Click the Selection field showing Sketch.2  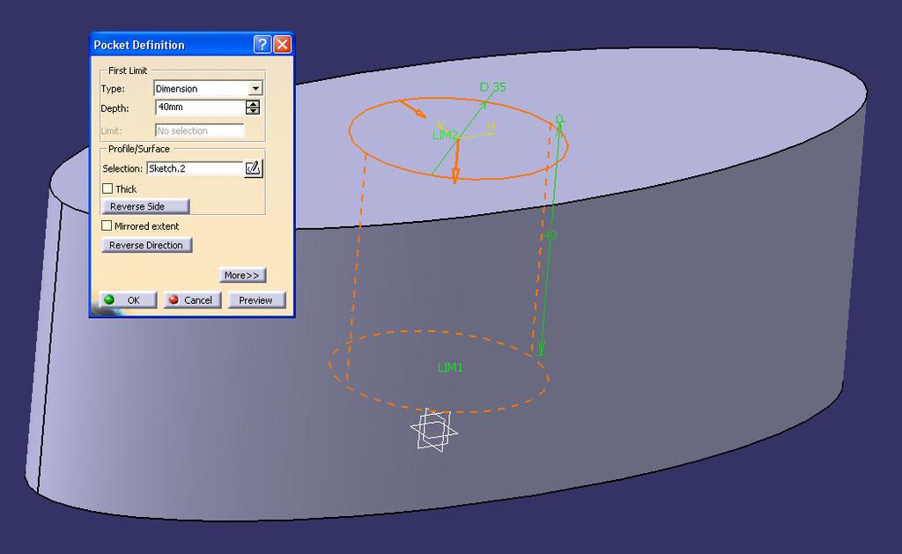195,168
